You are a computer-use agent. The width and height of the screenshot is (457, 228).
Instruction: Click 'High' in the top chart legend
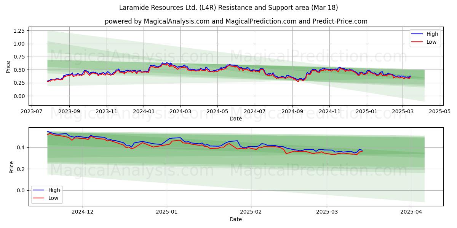432,34
